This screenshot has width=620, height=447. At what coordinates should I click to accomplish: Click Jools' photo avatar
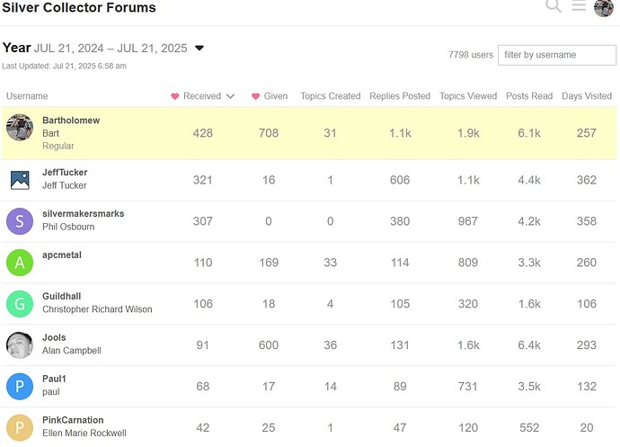[20, 344]
